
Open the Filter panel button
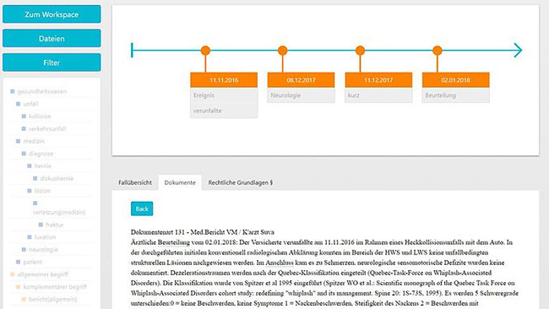[x=52, y=62]
